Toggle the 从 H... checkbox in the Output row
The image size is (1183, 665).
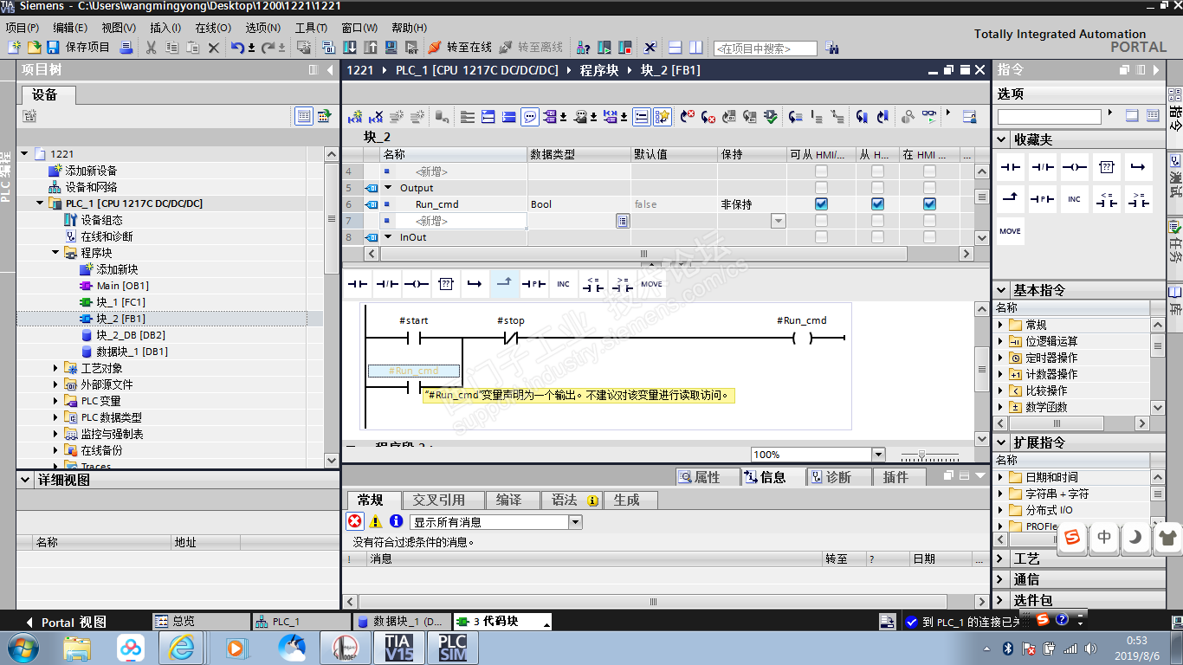coord(877,188)
